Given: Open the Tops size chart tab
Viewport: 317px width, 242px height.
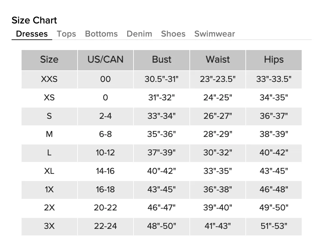Looking at the screenshot, I should coord(66,34).
